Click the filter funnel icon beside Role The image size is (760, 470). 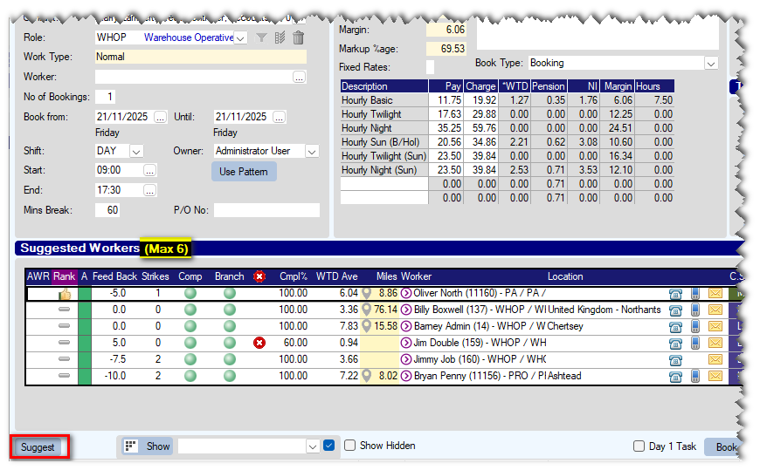[261, 37]
